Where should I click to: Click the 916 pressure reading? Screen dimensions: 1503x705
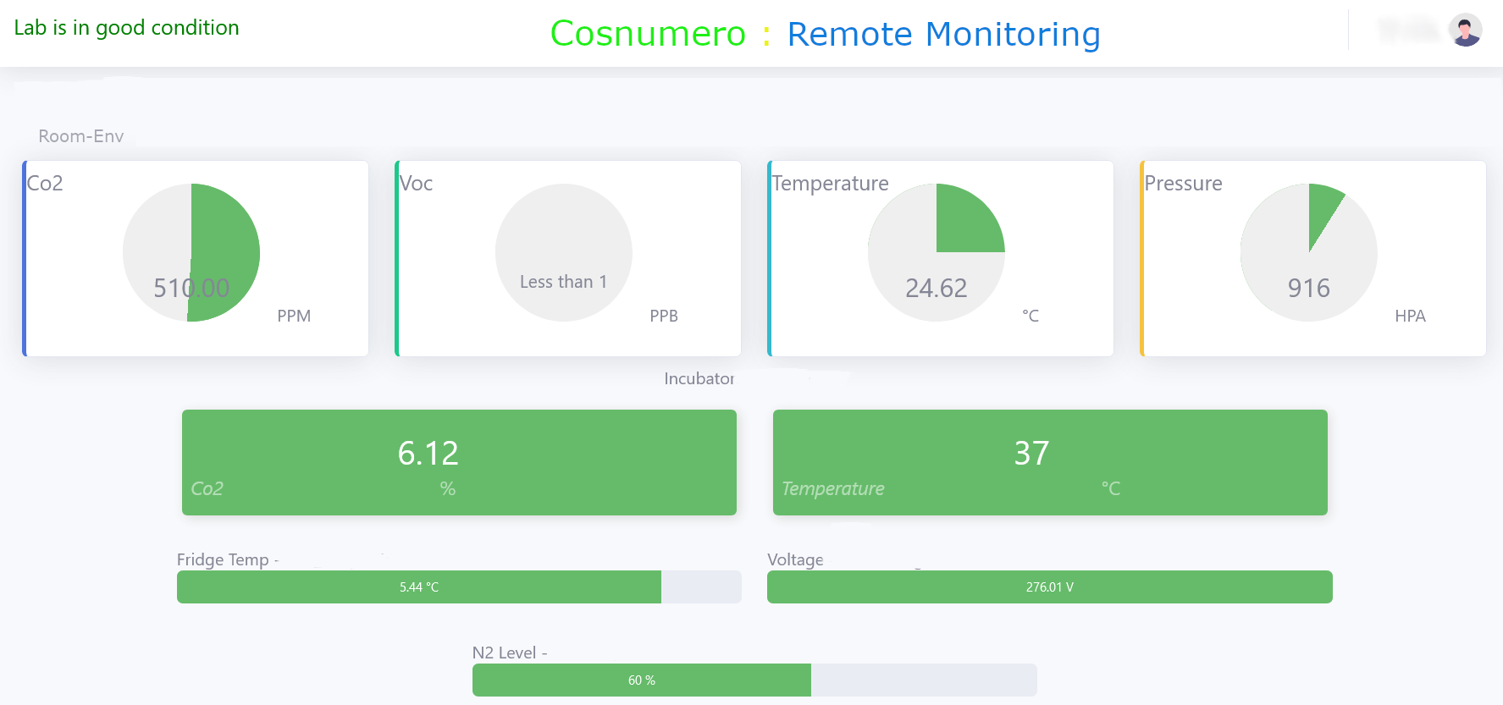tap(1308, 289)
